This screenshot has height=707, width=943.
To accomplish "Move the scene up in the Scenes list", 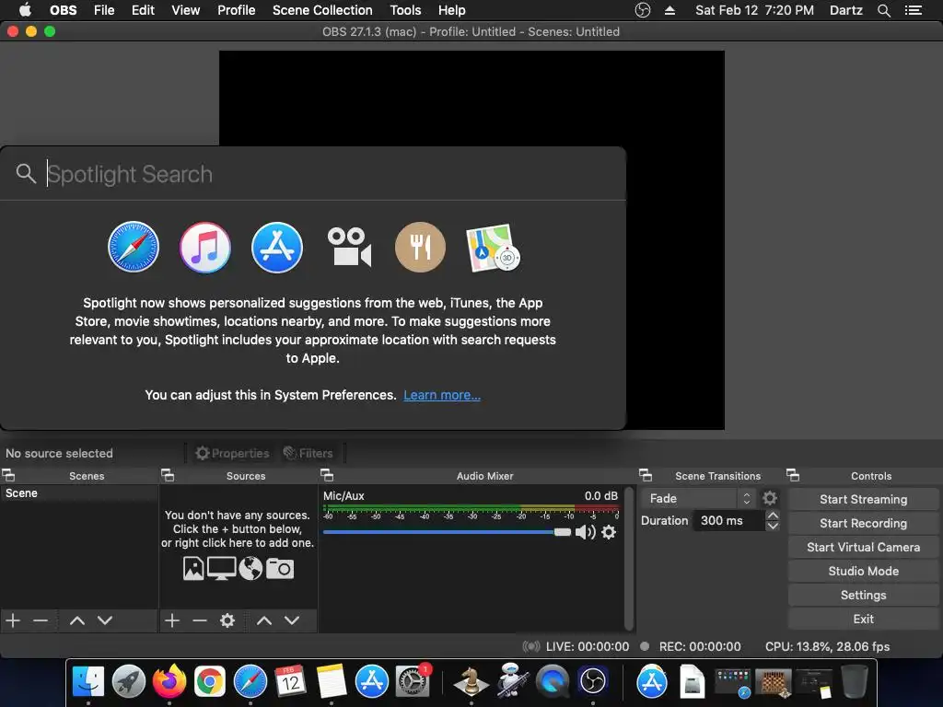I will (x=77, y=620).
